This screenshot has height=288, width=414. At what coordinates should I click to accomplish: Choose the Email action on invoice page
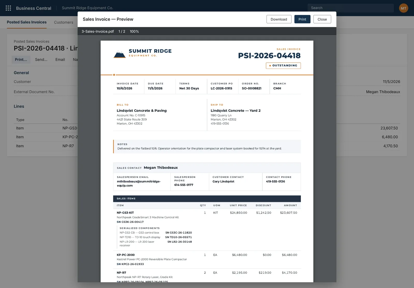point(60,60)
